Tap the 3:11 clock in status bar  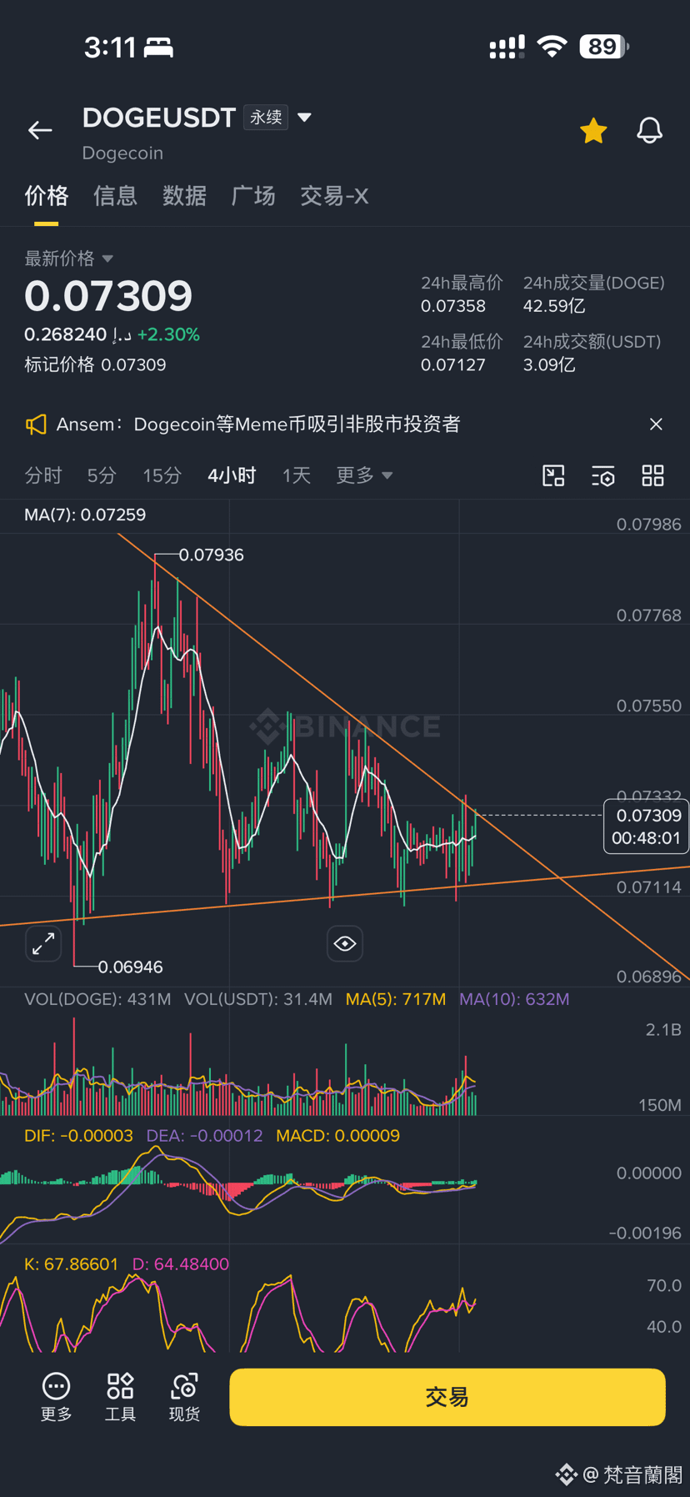110,48
